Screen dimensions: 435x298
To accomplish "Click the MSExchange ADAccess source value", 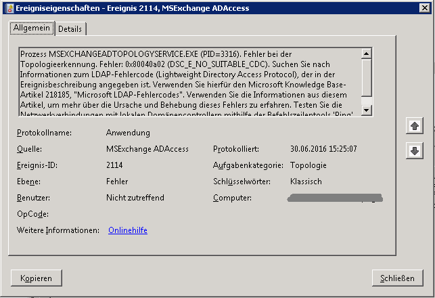I will [x=147, y=149].
